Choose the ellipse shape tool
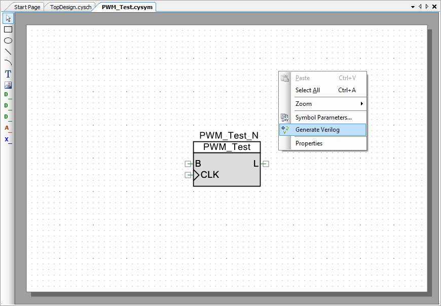The image size is (441, 306). [8, 41]
